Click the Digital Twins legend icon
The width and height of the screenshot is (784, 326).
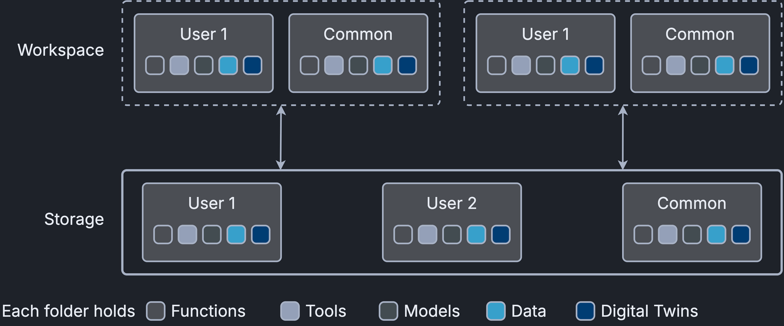pyautogui.click(x=586, y=311)
